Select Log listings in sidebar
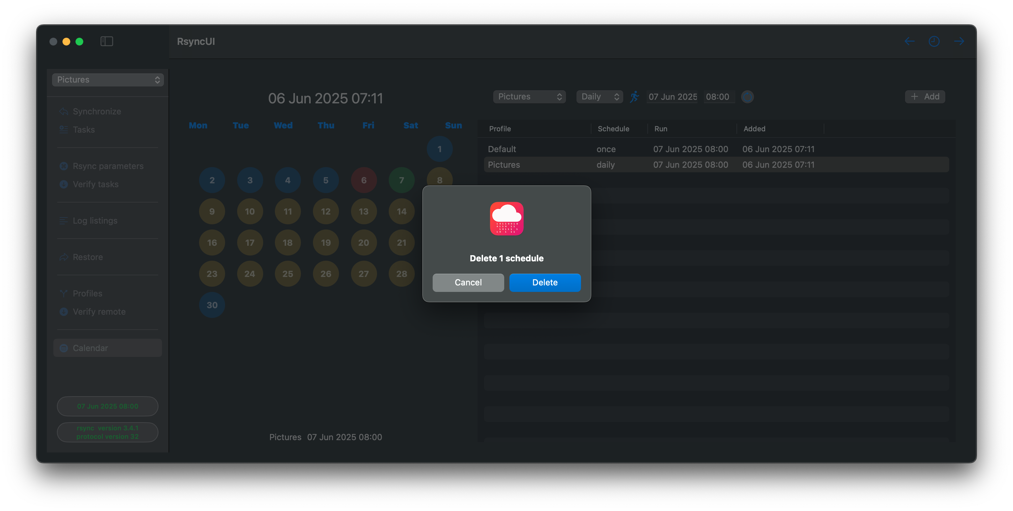 [x=95, y=220]
